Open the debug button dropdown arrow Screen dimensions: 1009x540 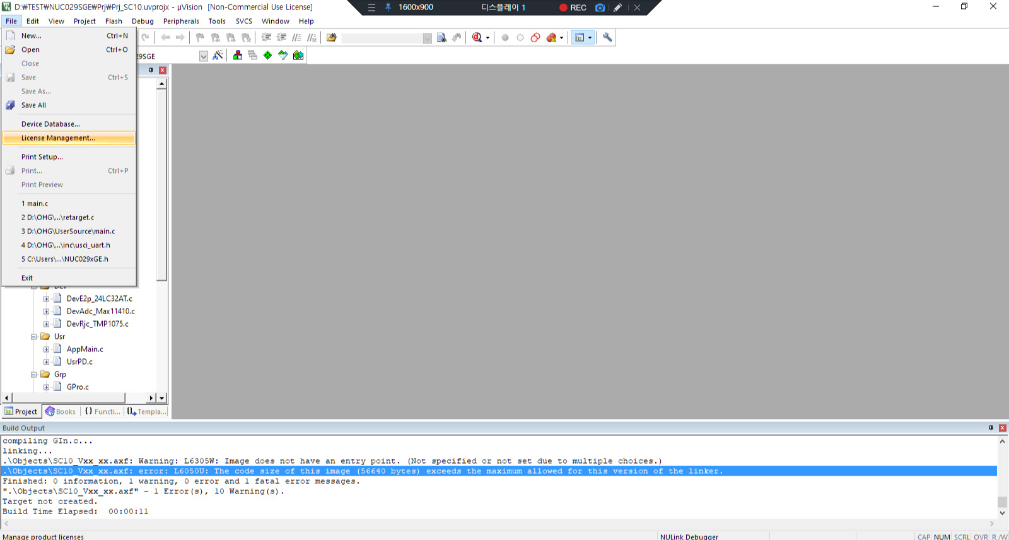click(487, 38)
